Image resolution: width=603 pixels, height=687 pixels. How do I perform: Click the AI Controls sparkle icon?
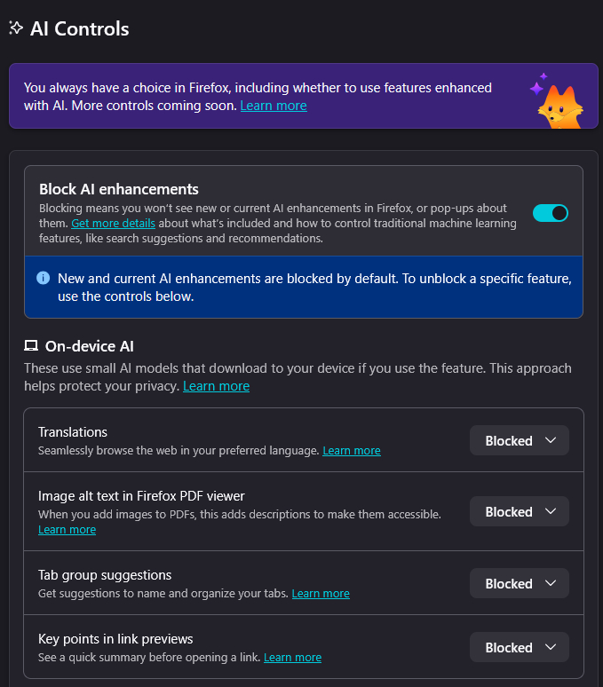(15, 28)
